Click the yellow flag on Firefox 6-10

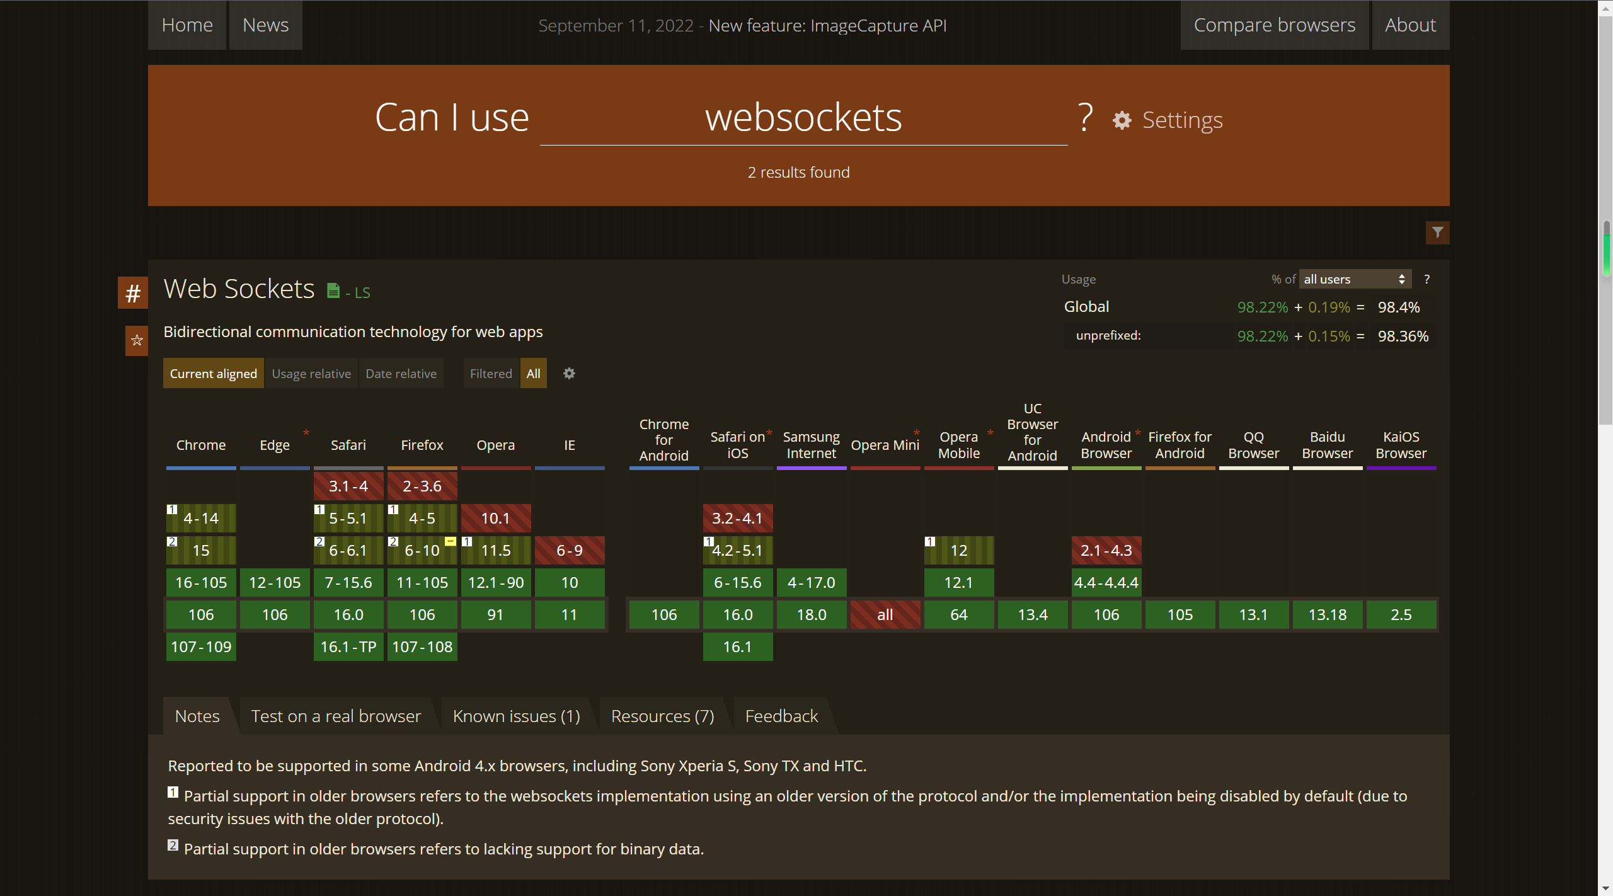click(x=451, y=541)
